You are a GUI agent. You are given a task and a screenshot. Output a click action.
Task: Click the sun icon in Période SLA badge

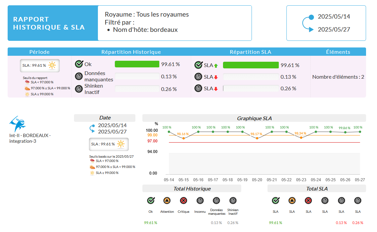point(52,65)
